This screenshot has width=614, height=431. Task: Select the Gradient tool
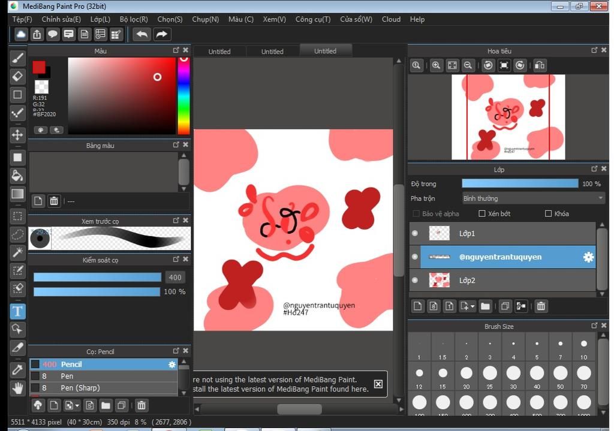pos(17,194)
